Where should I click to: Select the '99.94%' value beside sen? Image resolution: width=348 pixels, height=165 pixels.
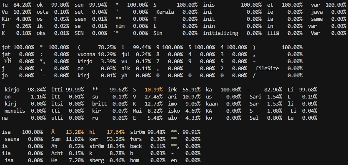tap(98, 5)
